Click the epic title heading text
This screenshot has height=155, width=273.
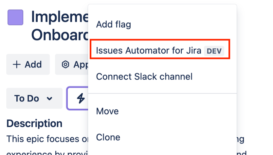(x=60, y=17)
